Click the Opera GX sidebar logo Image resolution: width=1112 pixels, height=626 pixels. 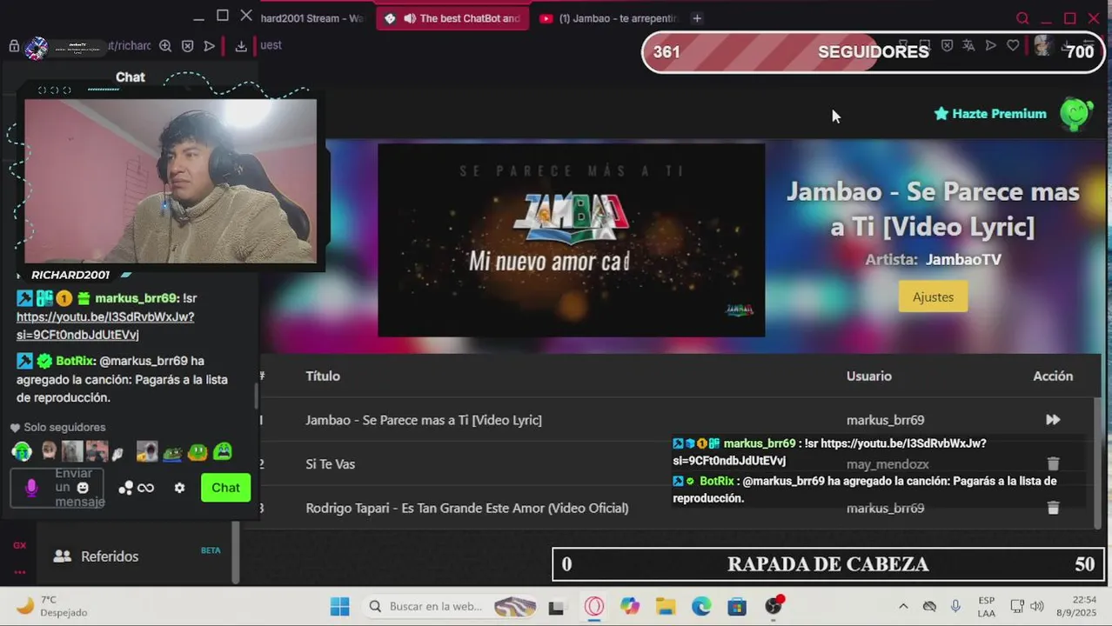pos(19,545)
